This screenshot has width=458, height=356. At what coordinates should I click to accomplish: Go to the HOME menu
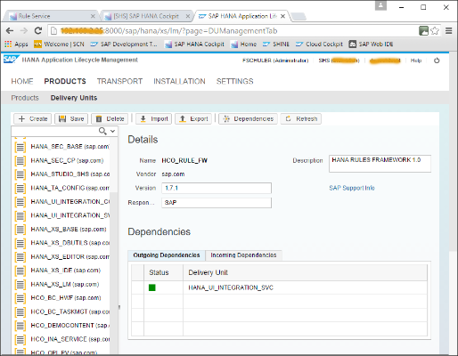pyautogui.click(x=22, y=81)
